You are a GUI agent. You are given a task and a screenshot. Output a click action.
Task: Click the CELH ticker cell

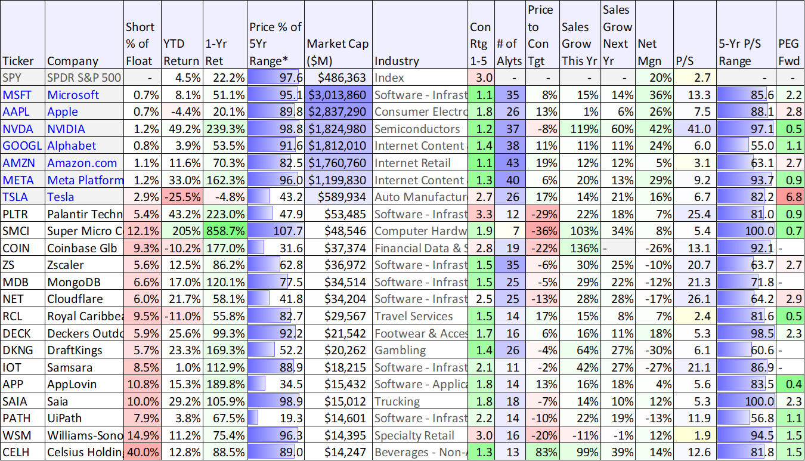click(23, 452)
